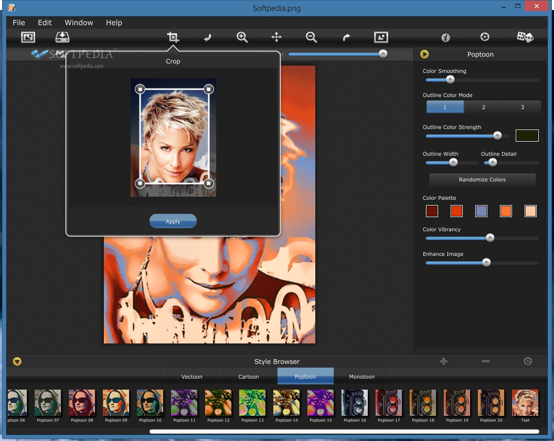The image size is (554, 441).
Task: Click the Randomize Colors button
Action: 482,180
